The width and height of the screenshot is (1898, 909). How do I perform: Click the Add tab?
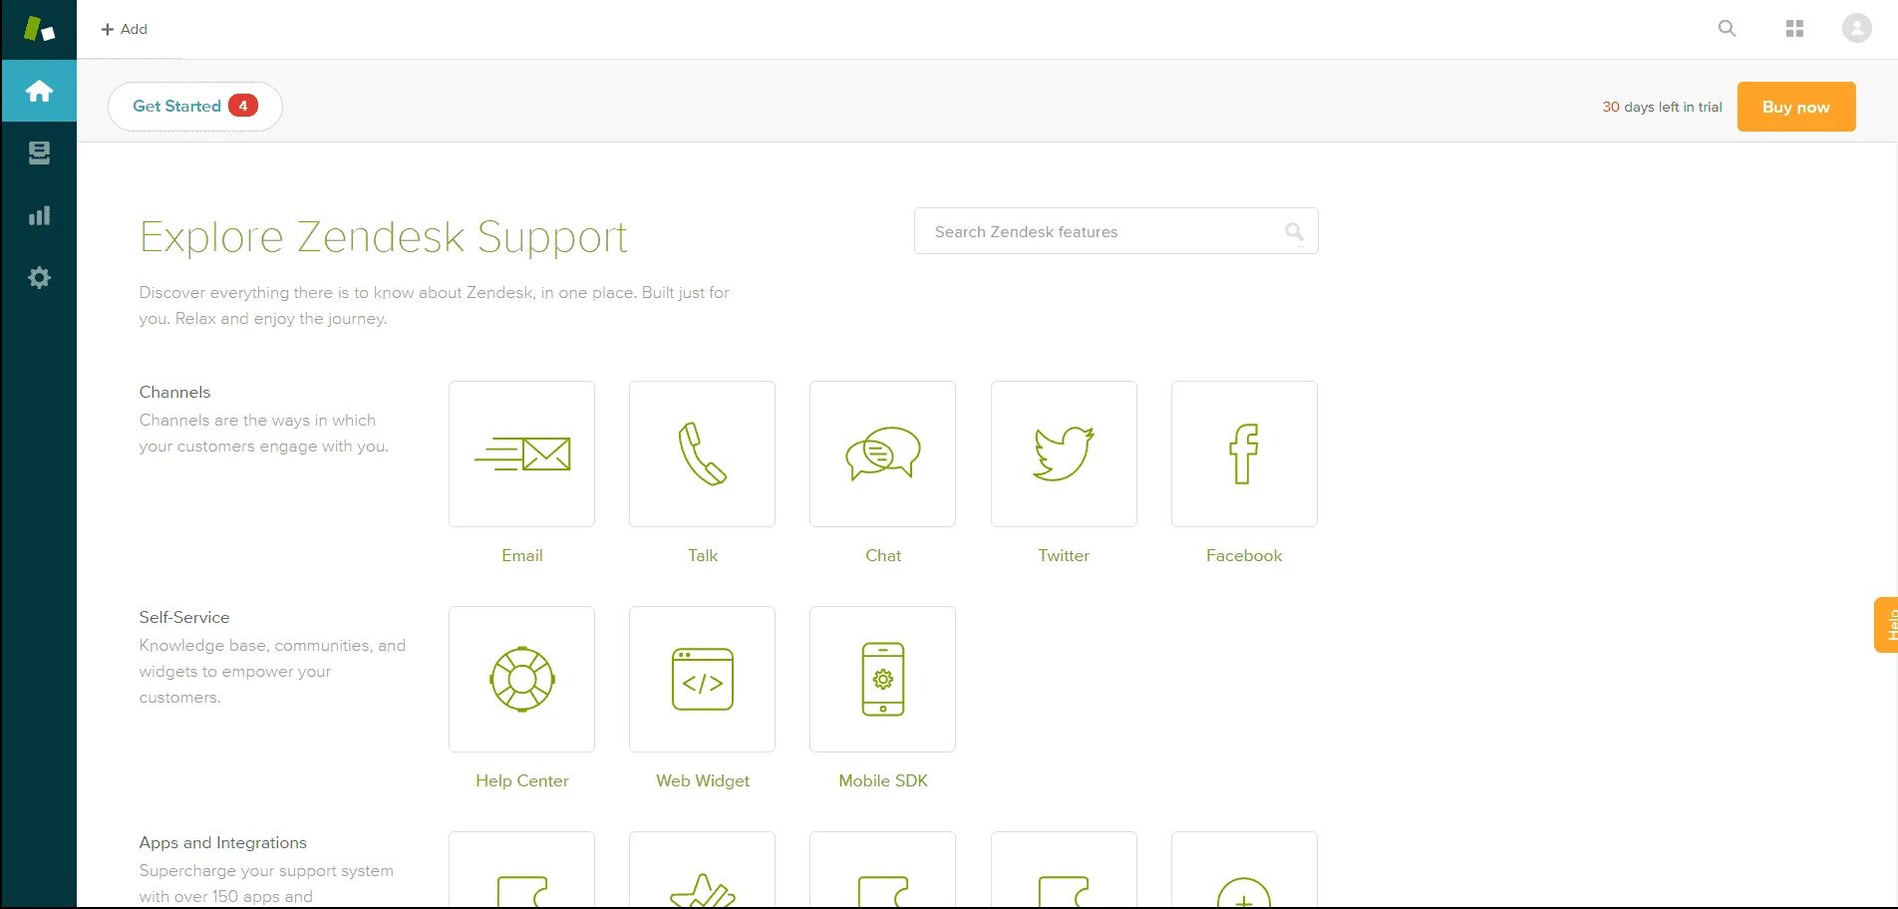tap(125, 29)
